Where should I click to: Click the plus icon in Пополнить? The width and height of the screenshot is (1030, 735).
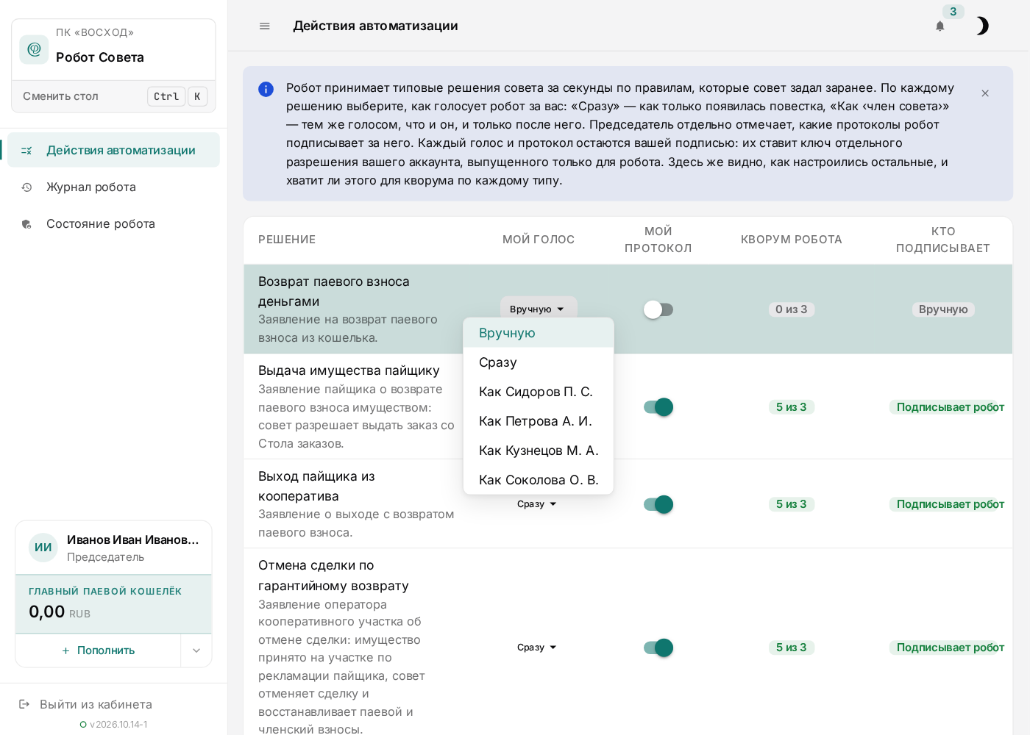tap(65, 650)
